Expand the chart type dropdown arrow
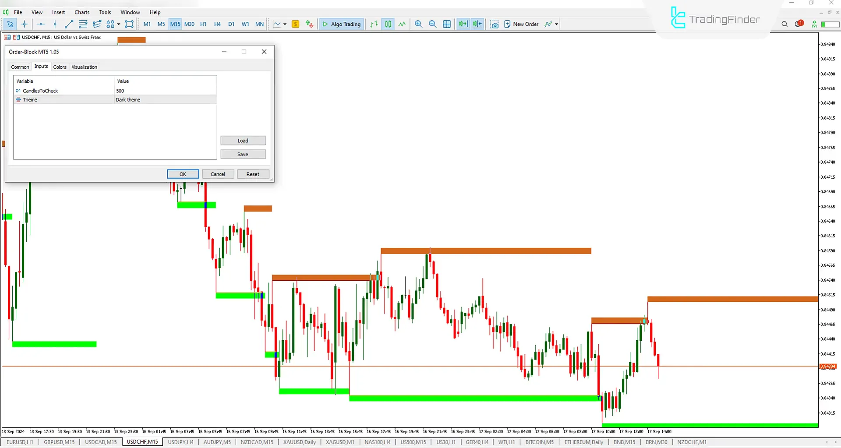 (285, 24)
